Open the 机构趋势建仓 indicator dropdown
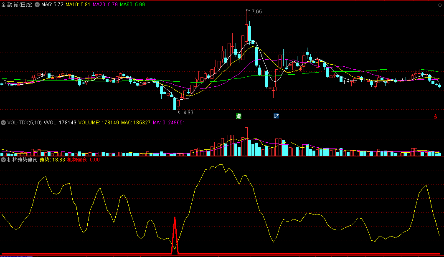Screen dimensions: 444x257 coord(3,160)
